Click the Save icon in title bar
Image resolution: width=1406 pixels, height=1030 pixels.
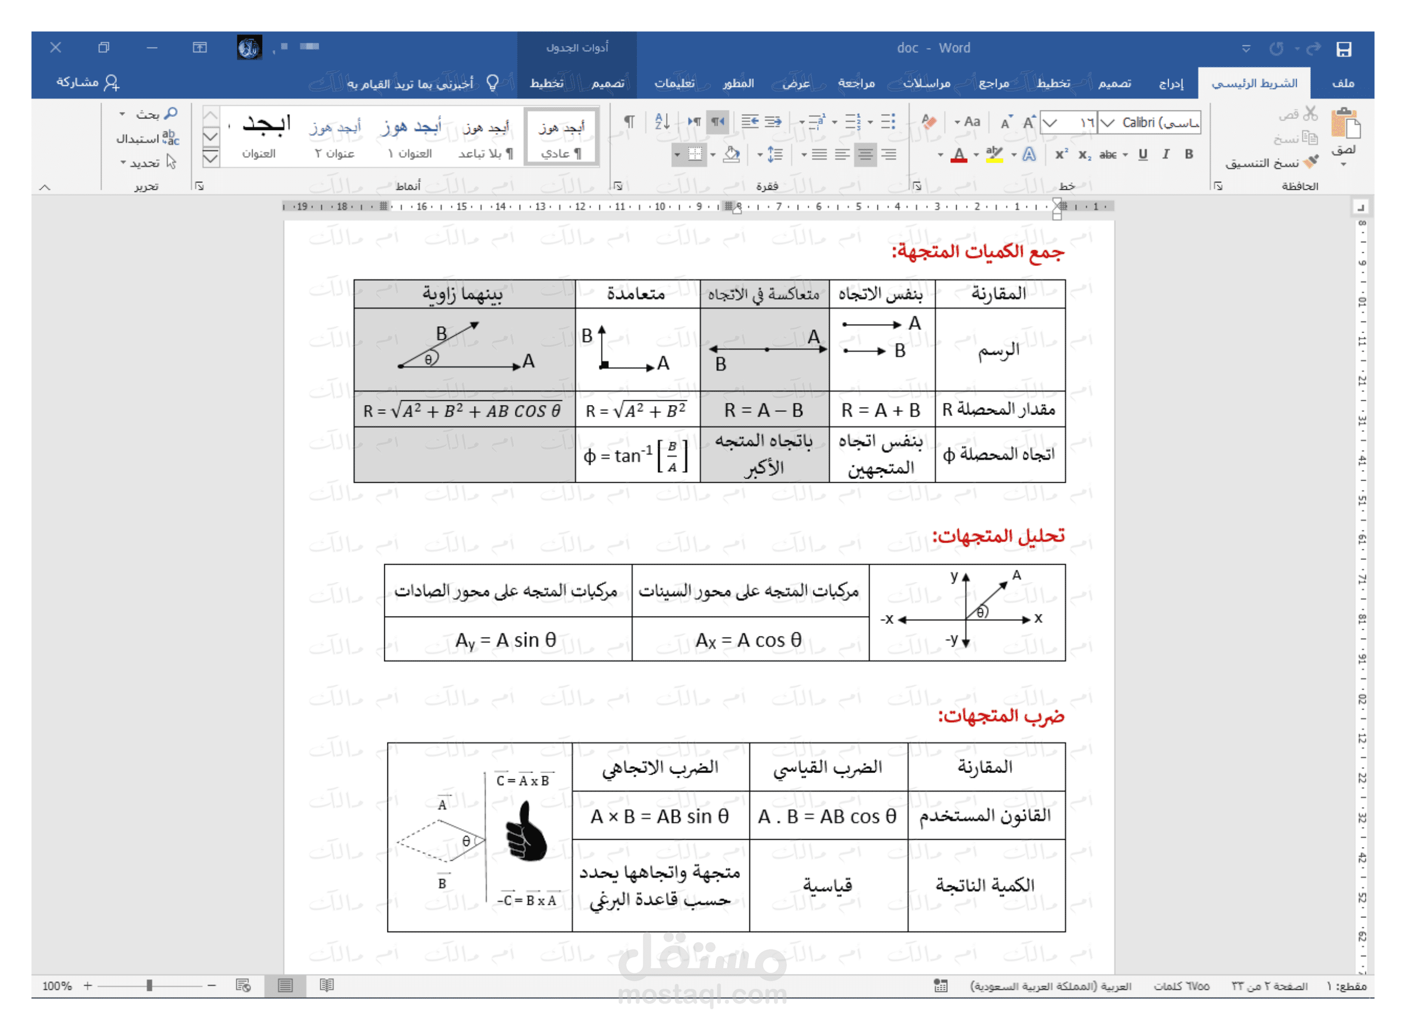point(1344,49)
